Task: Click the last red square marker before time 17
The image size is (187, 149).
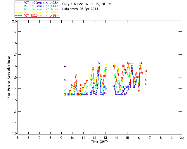Action: 146,71
